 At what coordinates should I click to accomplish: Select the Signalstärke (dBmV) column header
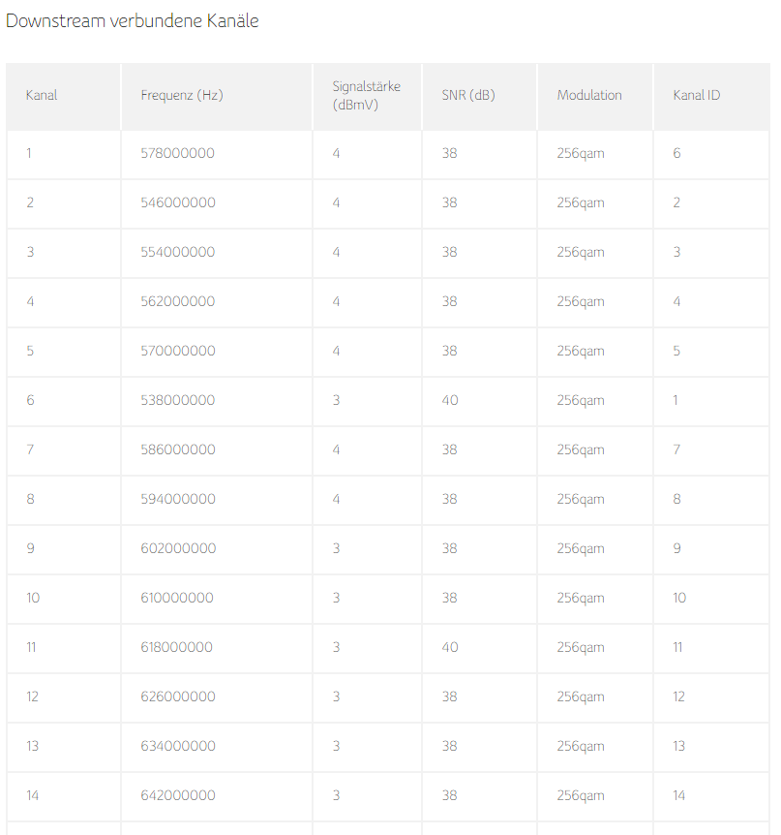366,95
